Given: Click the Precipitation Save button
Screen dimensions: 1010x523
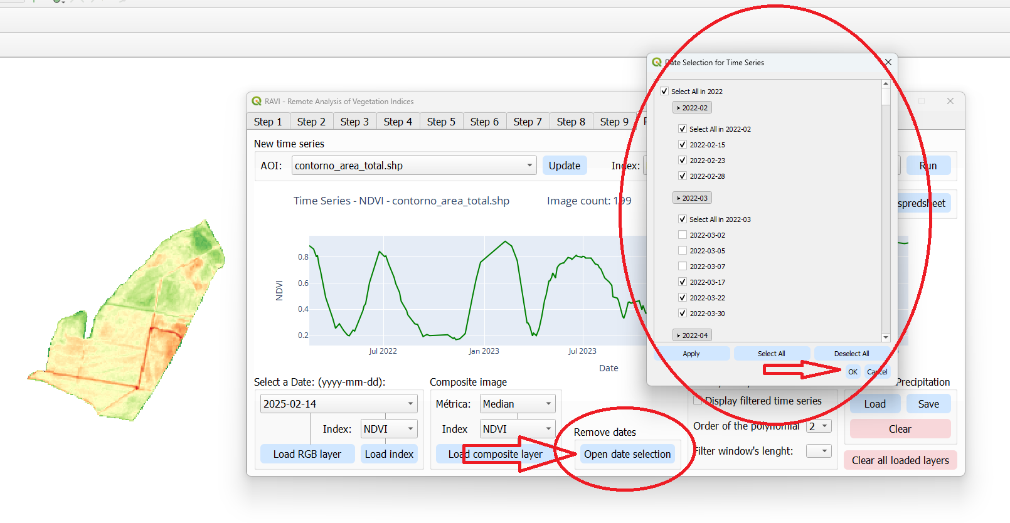Looking at the screenshot, I should (928, 404).
